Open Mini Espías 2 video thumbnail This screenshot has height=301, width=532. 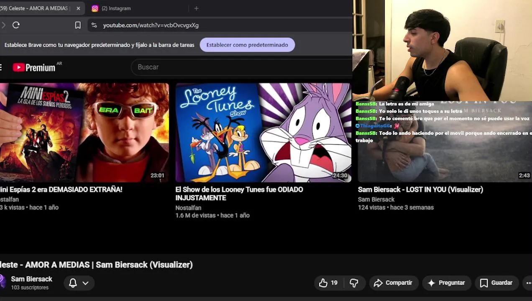(x=84, y=133)
